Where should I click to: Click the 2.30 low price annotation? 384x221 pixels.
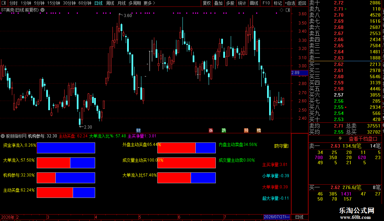(88, 127)
